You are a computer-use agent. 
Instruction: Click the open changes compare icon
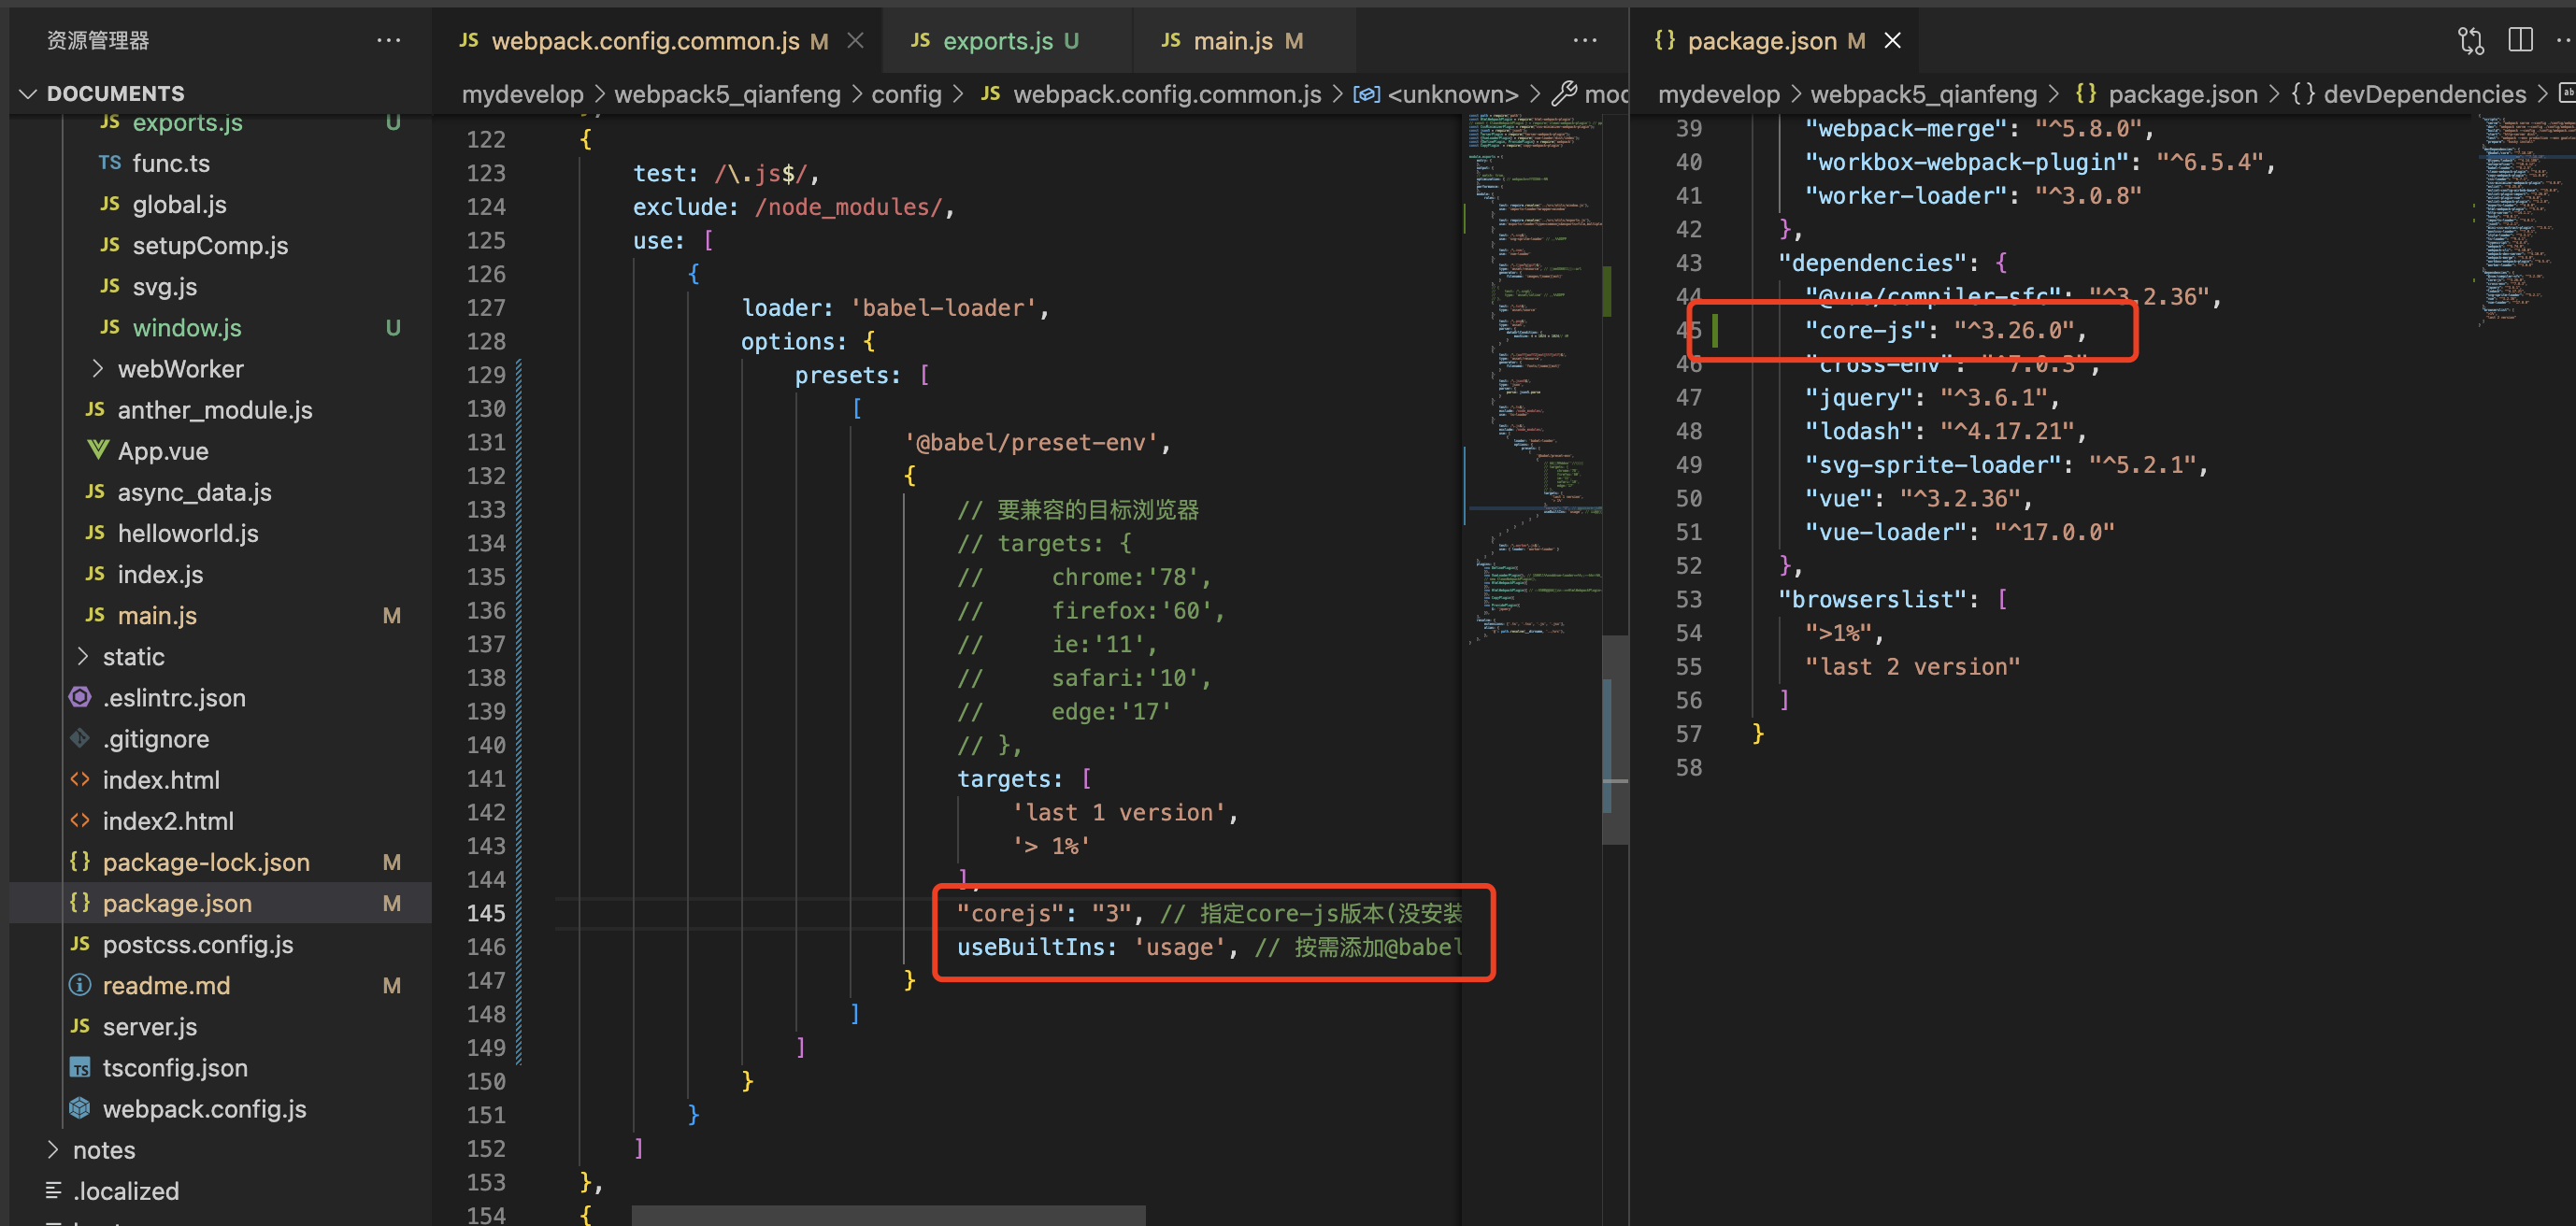coord(2470,41)
